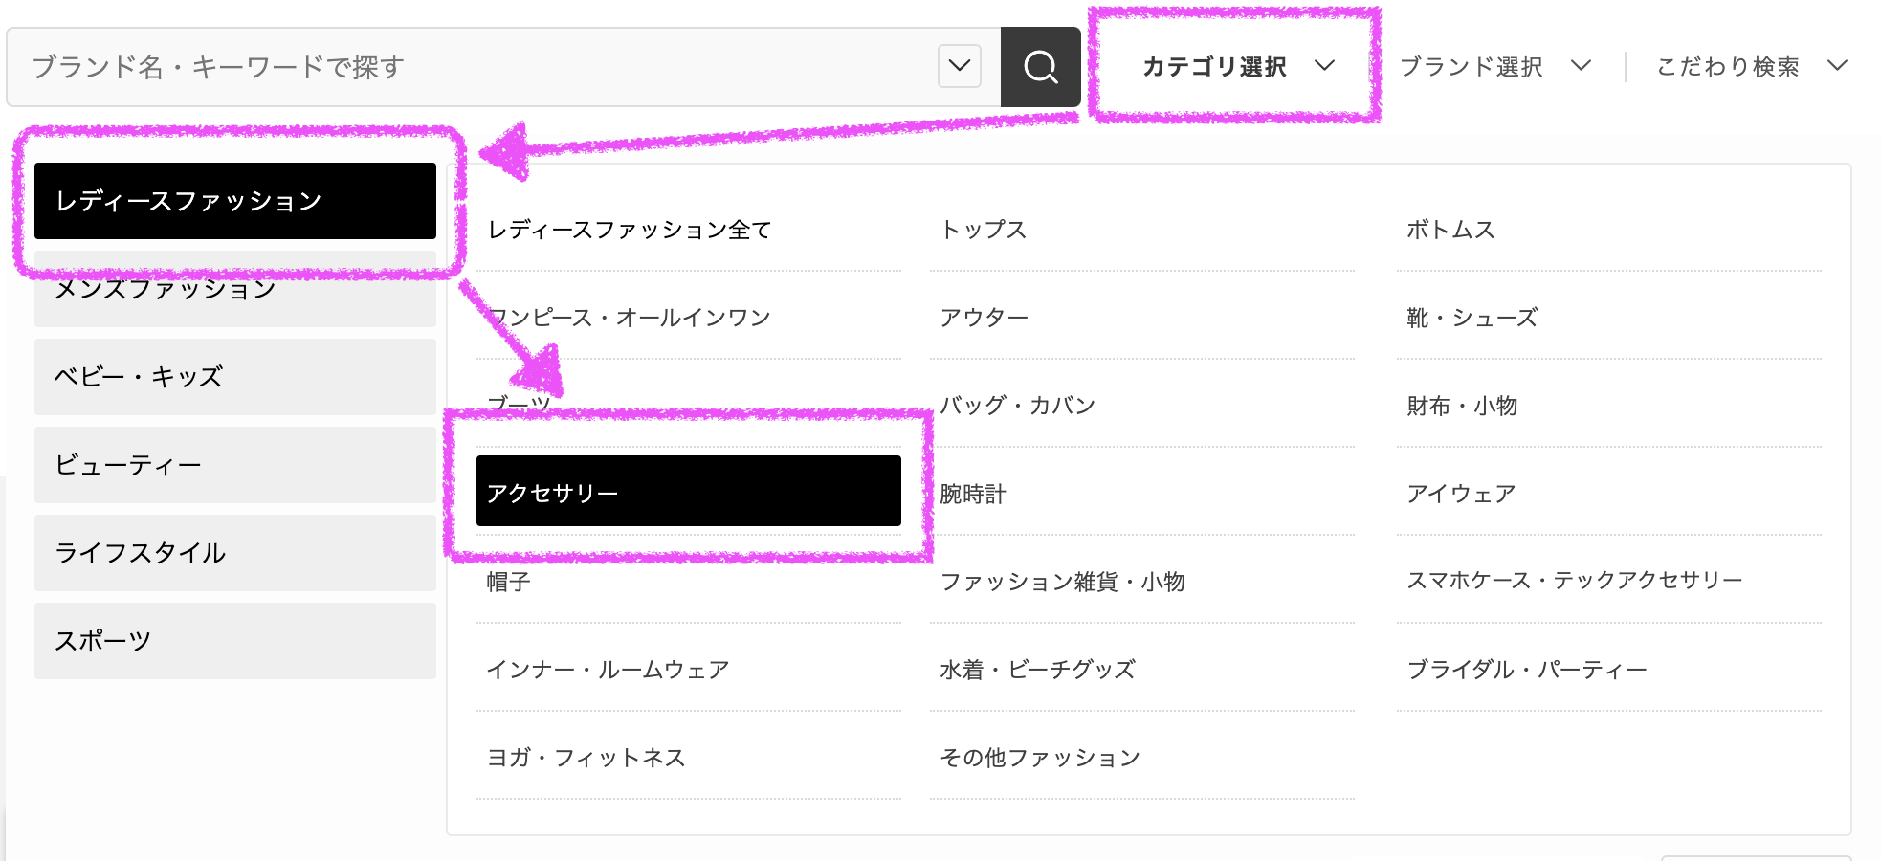Viewport: 1881px width, 861px height.
Task: Expand the ブランド選択 dropdown
Action: tap(1495, 66)
